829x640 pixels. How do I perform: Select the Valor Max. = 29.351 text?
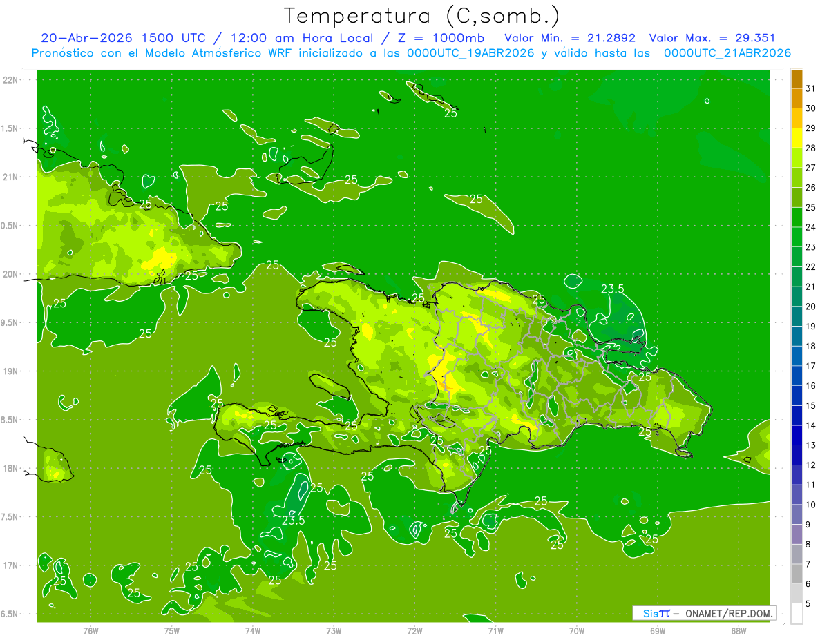click(713, 38)
